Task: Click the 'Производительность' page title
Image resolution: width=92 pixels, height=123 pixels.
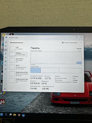Action: click(16, 43)
